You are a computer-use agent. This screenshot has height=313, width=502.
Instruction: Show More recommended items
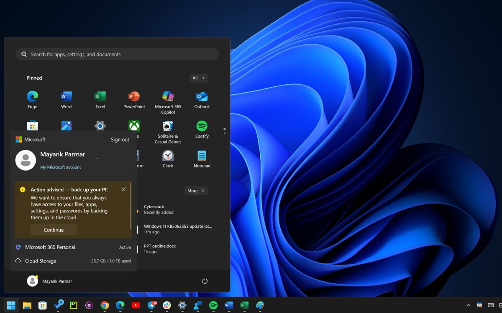coord(195,191)
